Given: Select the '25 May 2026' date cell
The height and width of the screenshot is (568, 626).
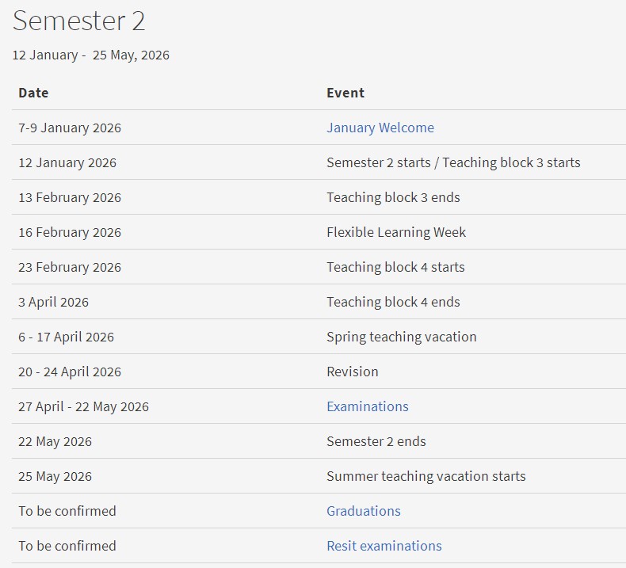Looking at the screenshot, I should pyautogui.click(x=55, y=476).
